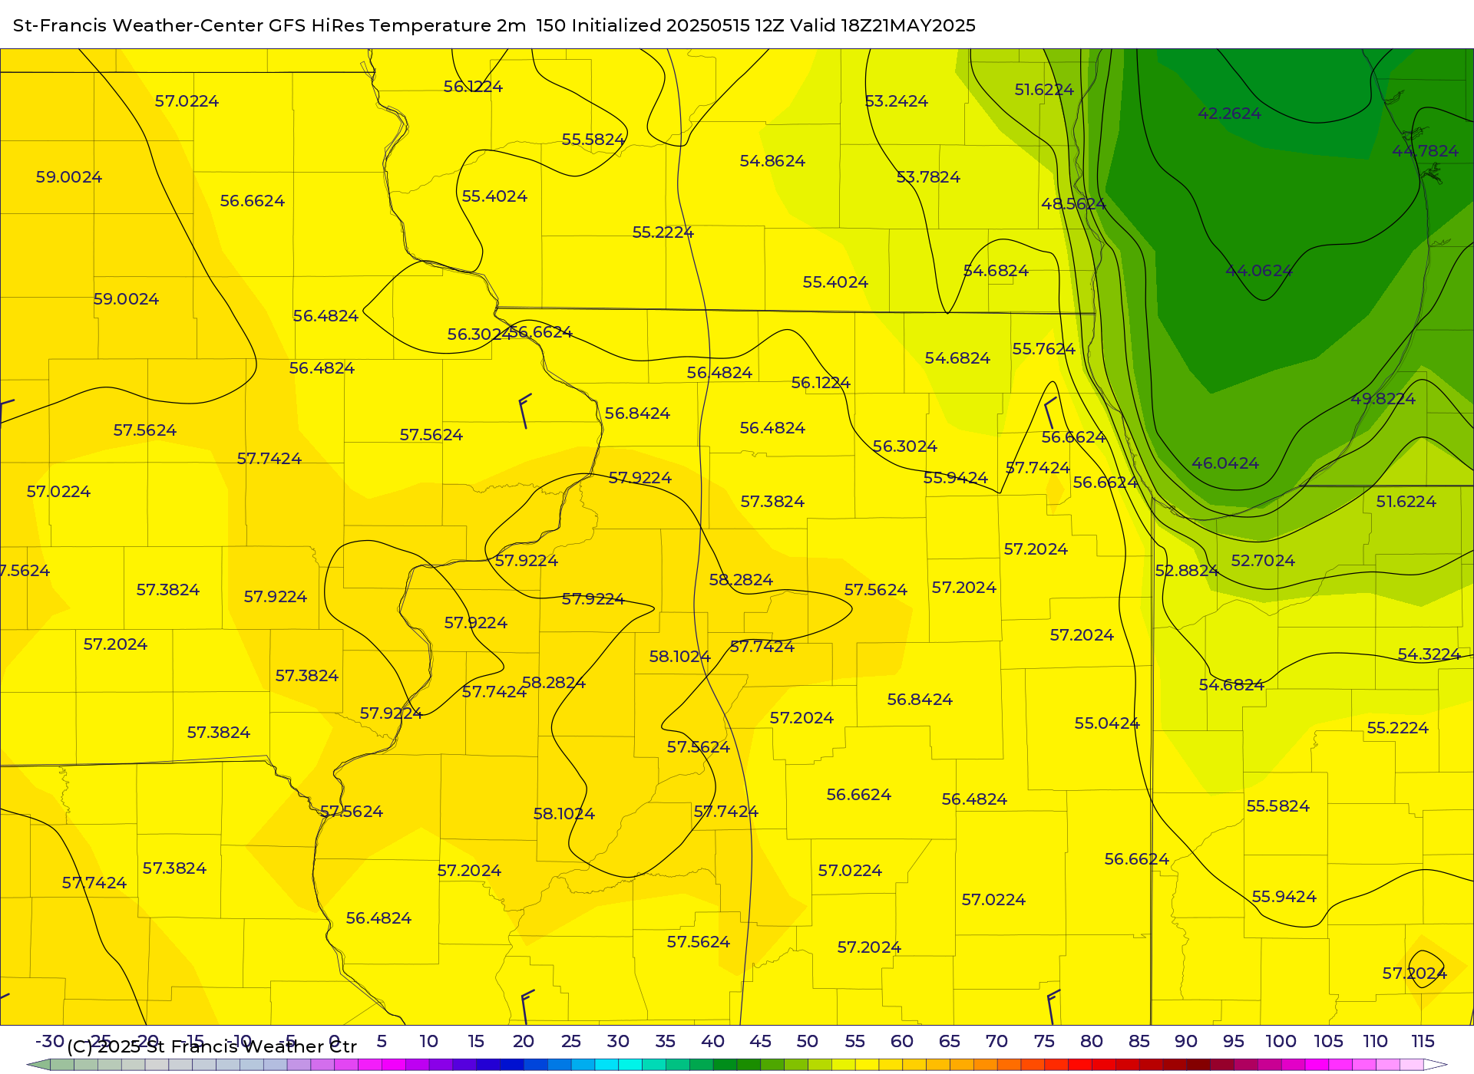Click the 44.7824 temperature label
The height and width of the screenshot is (1074, 1474).
[1425, 151]
